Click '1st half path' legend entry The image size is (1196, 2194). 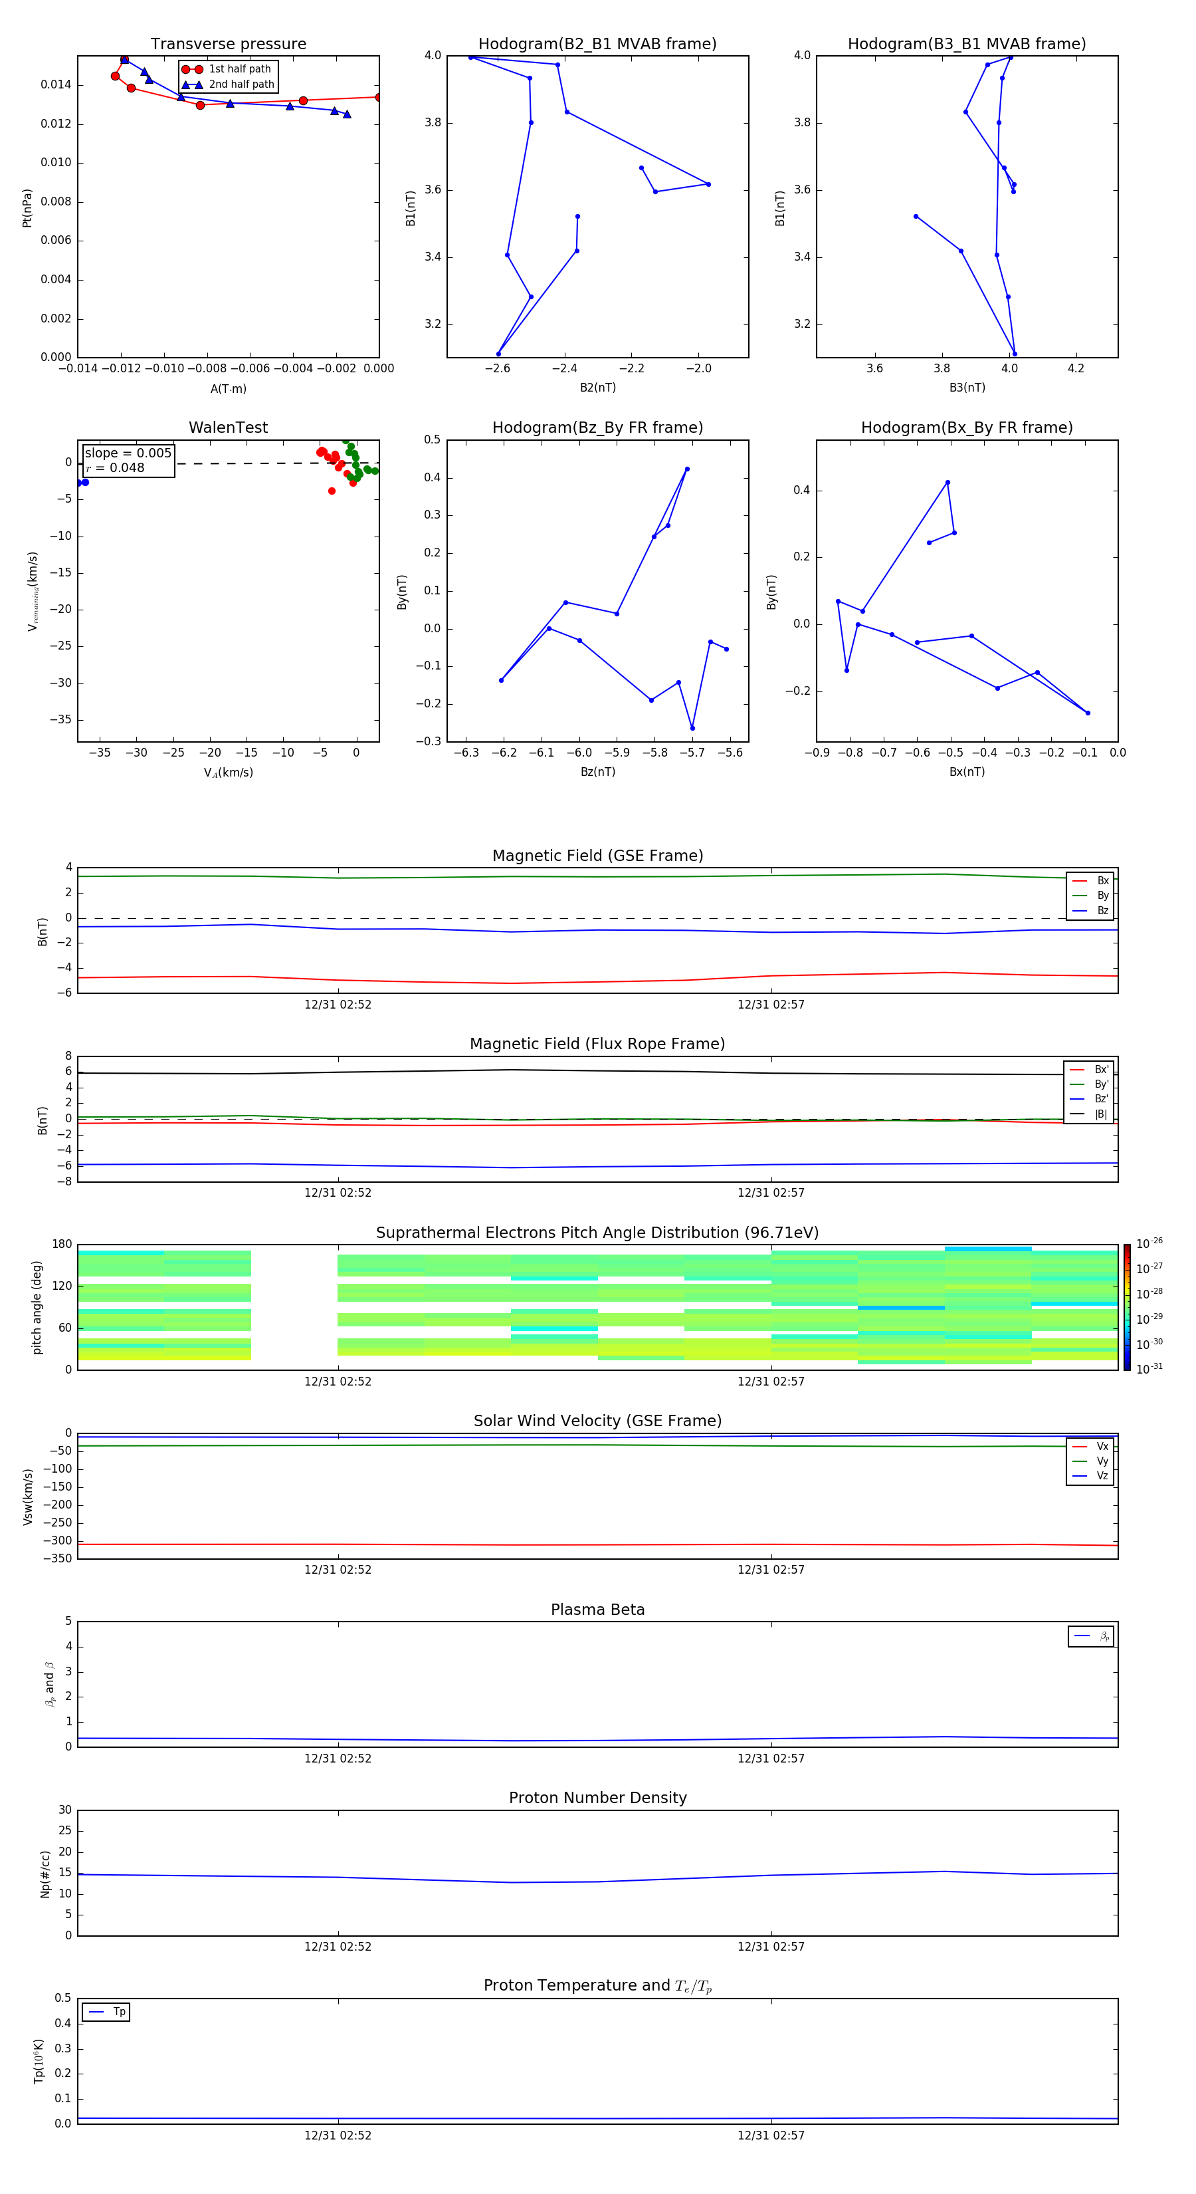coord(227,69)
